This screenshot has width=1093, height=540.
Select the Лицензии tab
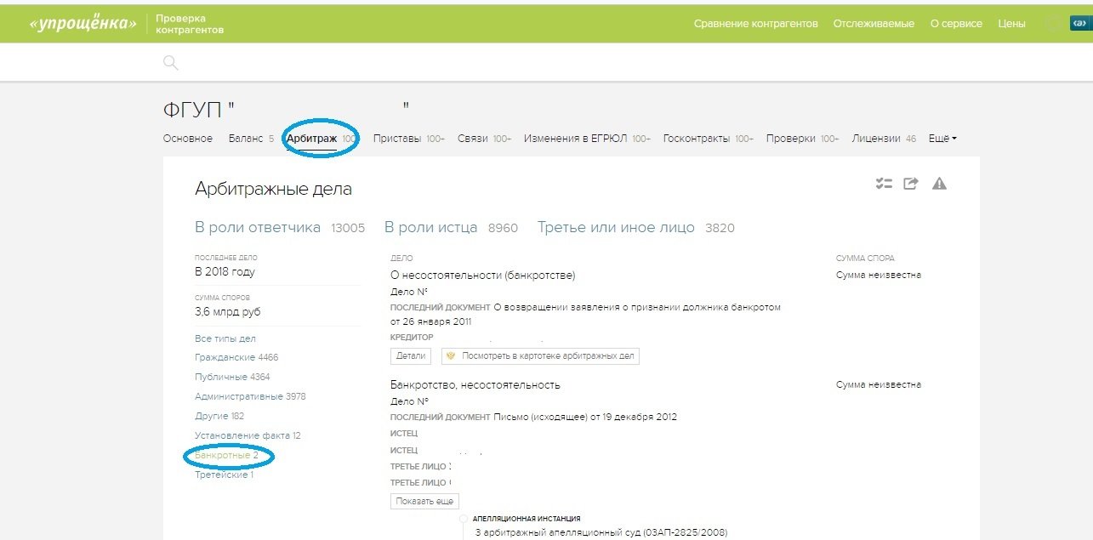[876, 139]
